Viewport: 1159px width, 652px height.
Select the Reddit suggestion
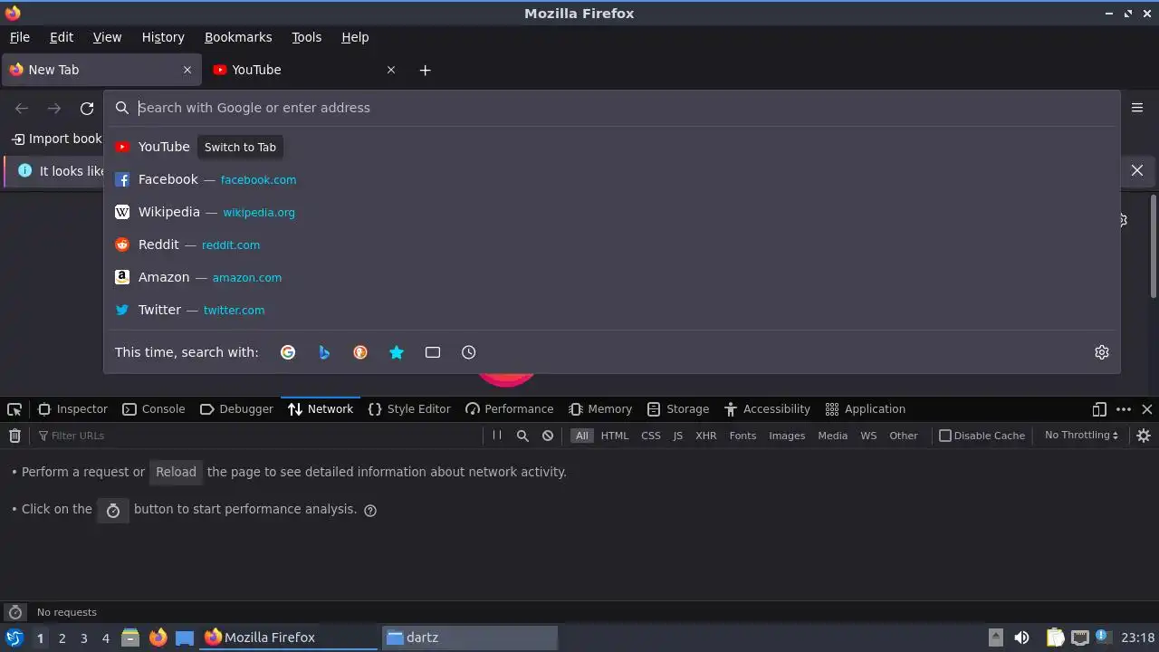point(612,244)
